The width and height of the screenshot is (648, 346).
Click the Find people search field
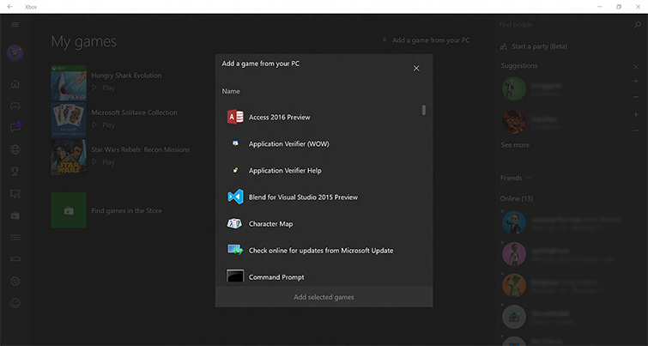point(564,25)
